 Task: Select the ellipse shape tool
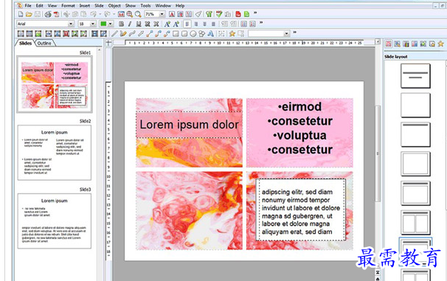point(193,34)
